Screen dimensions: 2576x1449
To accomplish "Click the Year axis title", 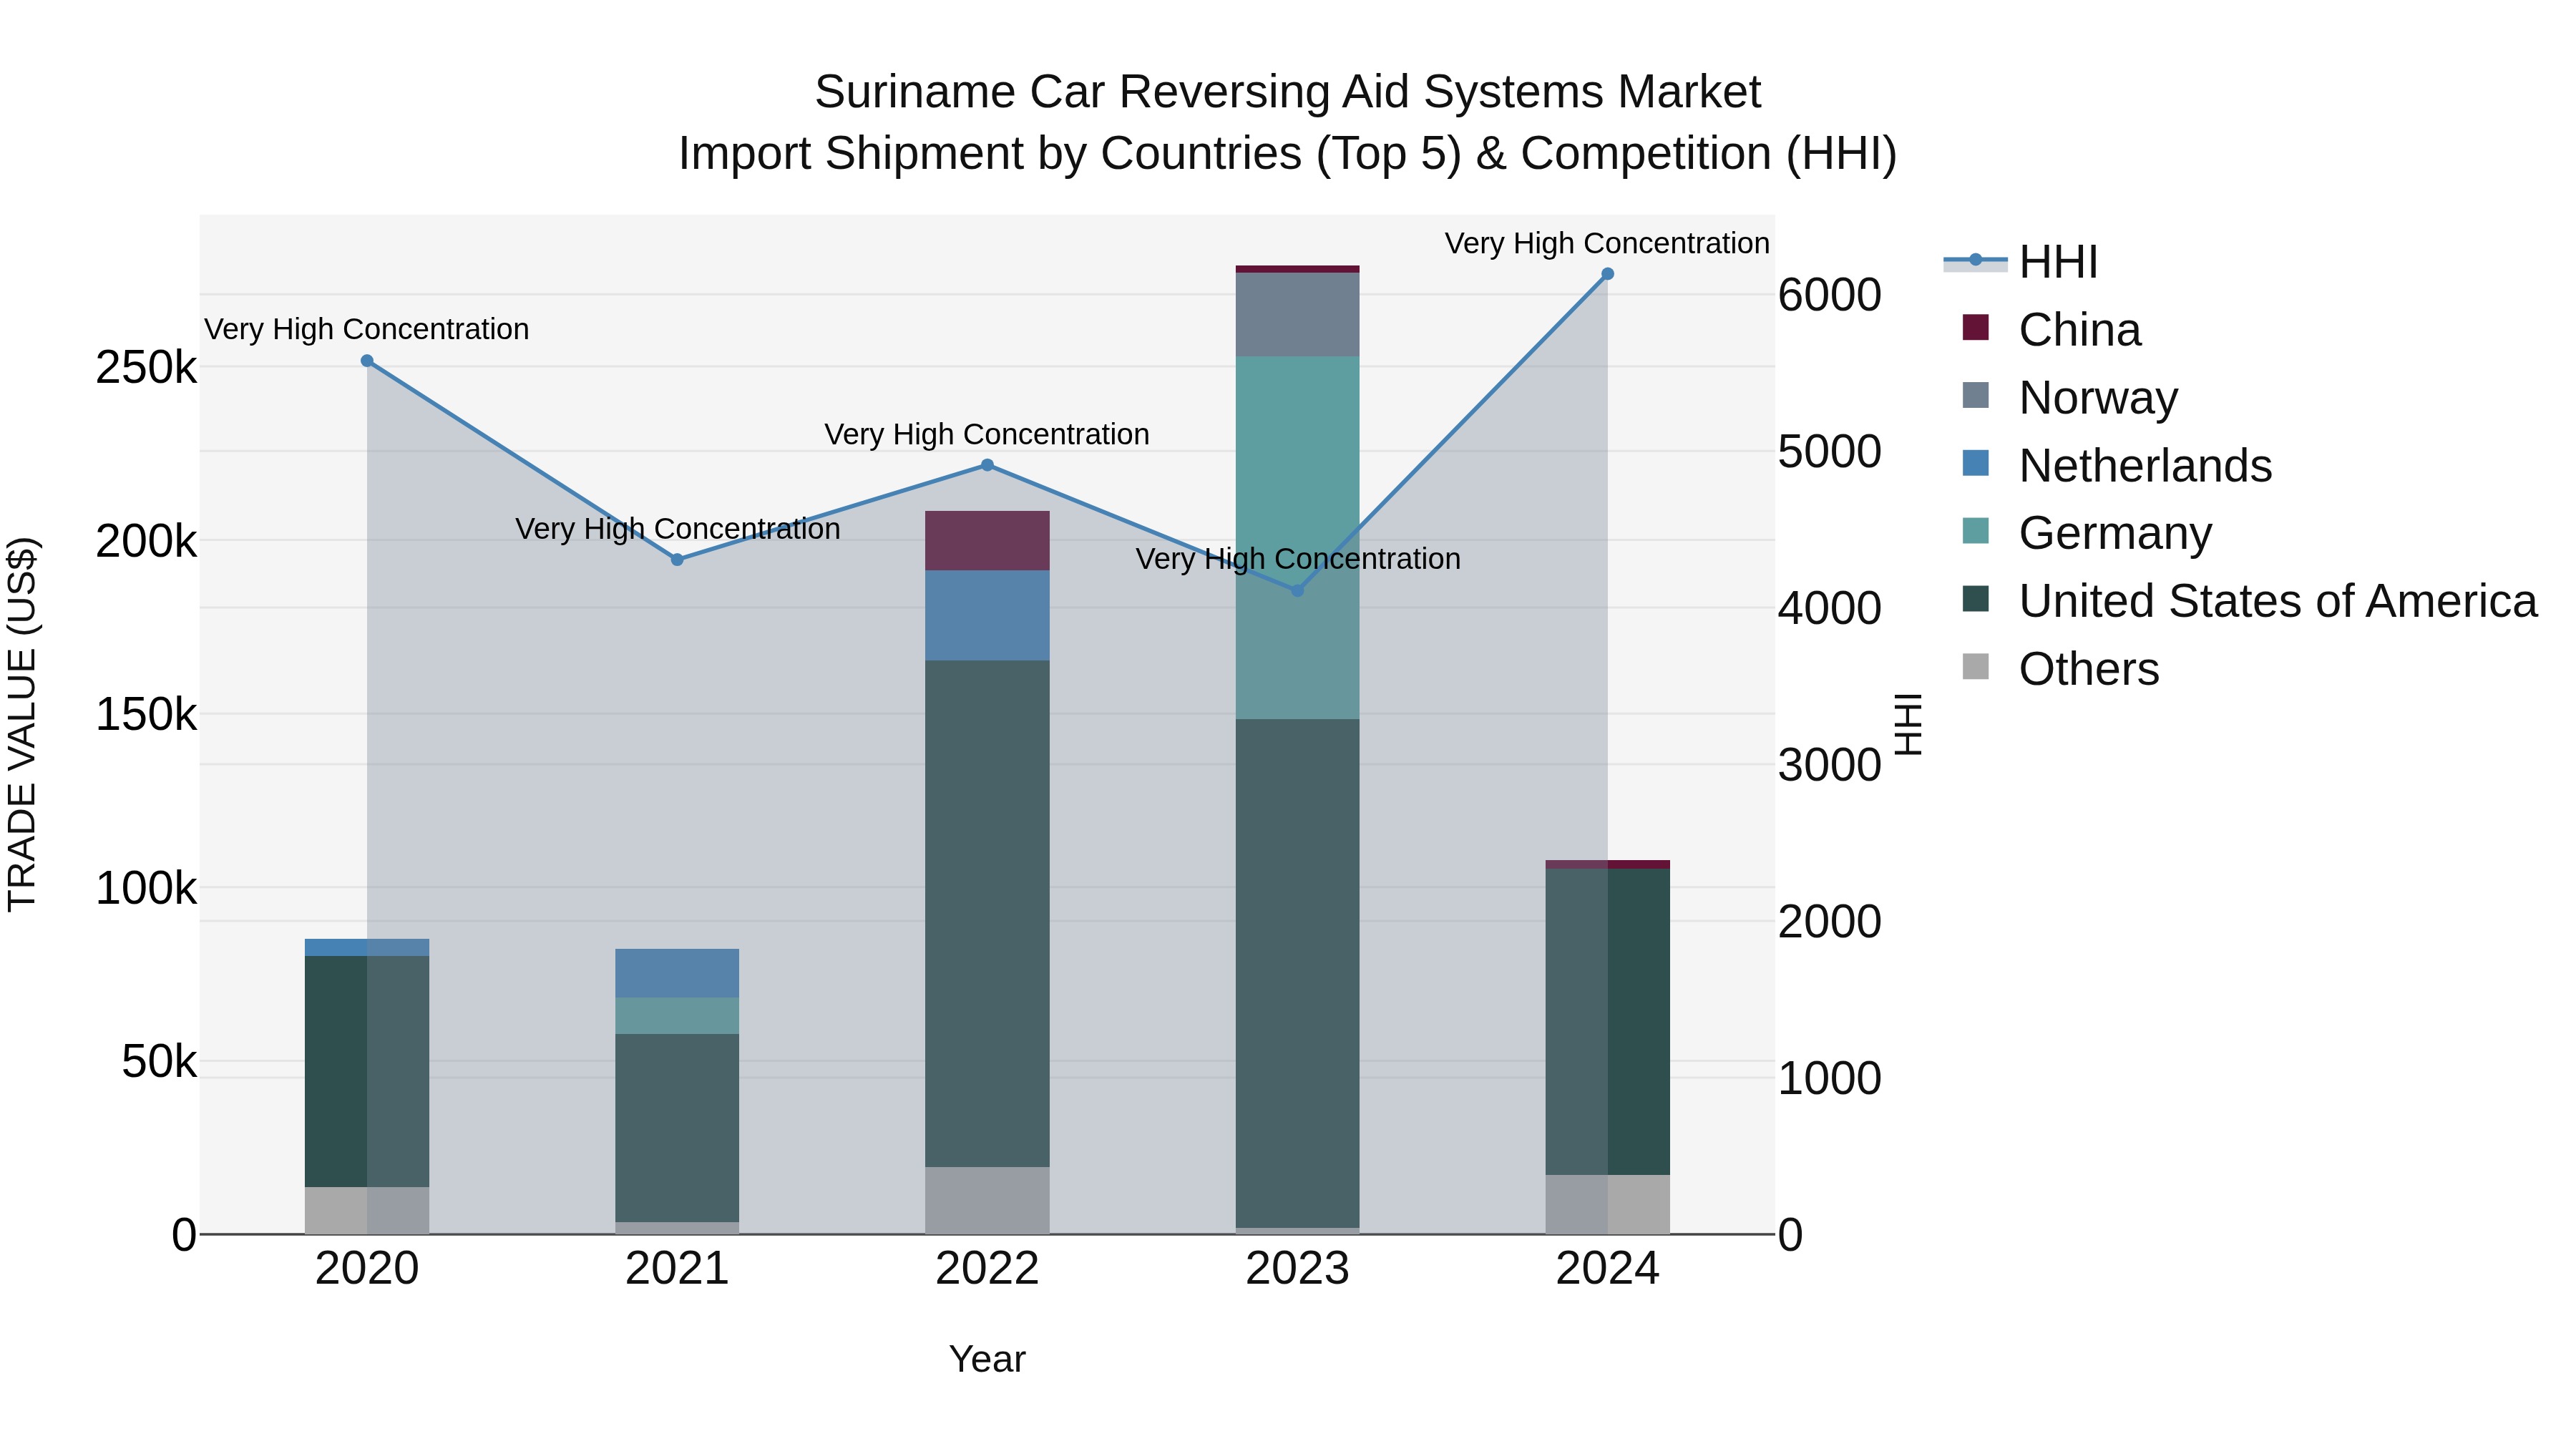I will click(987, 1360).
